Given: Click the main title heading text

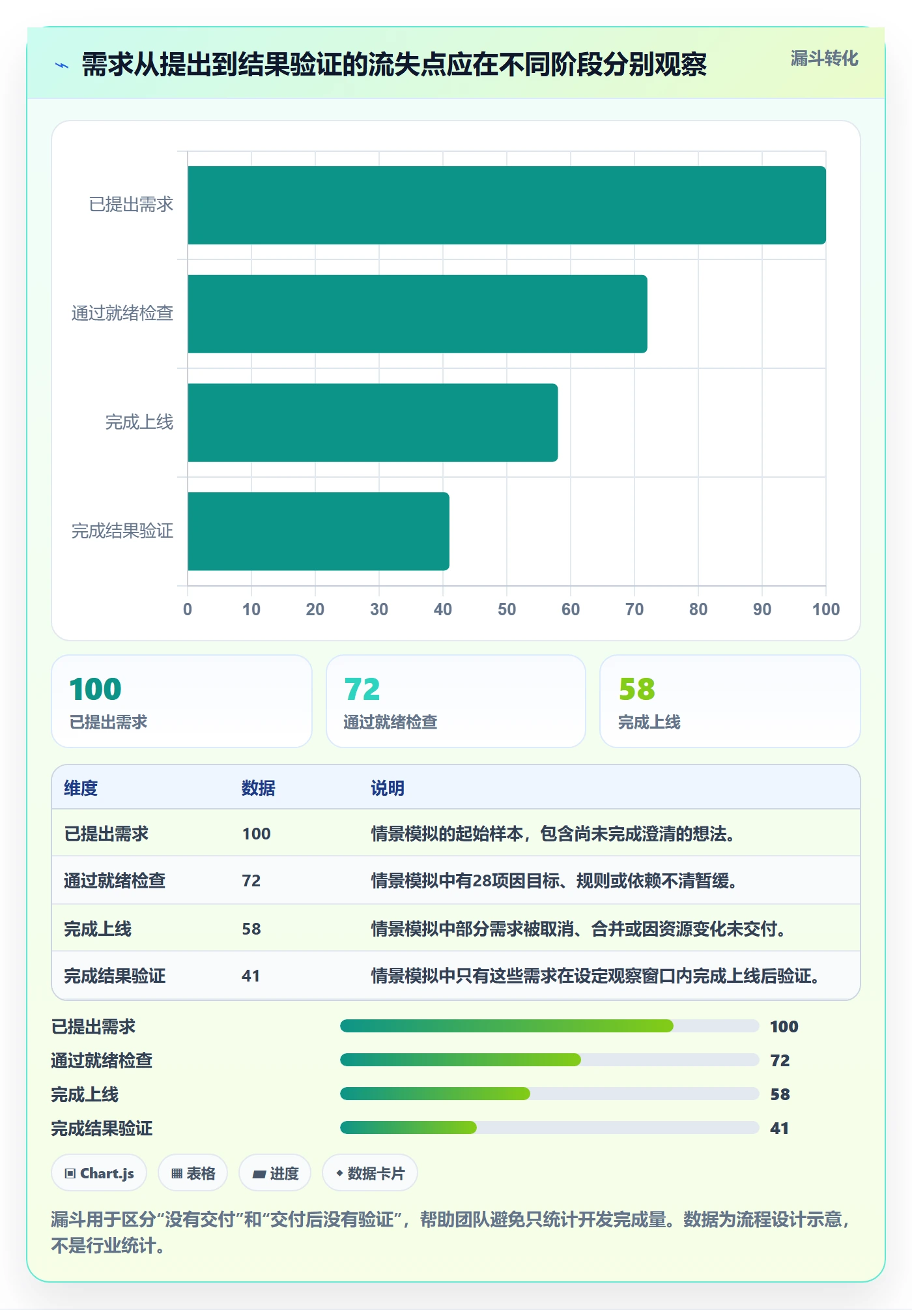Looking at the screenshot, I should [394, 65].
